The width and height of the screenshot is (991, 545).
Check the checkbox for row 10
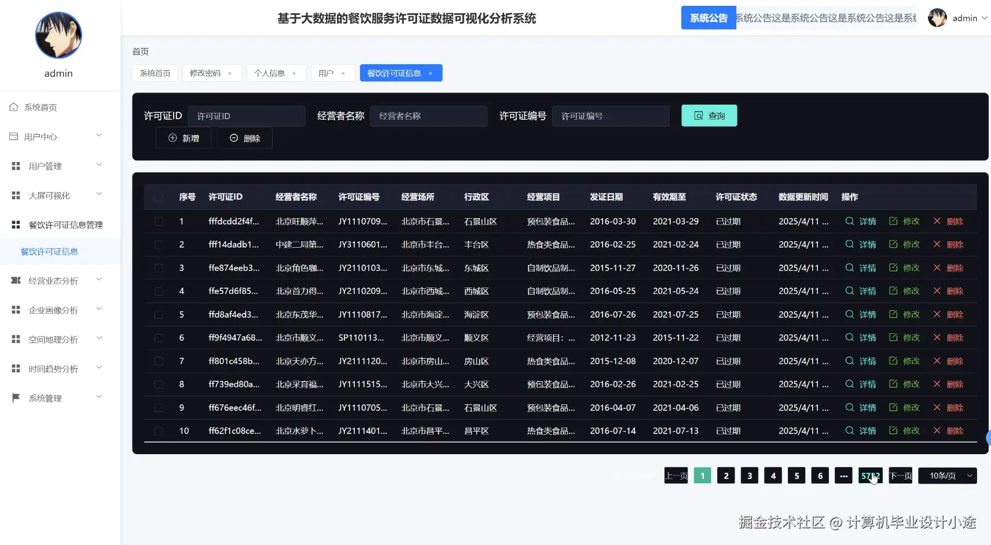click(159, 431)
